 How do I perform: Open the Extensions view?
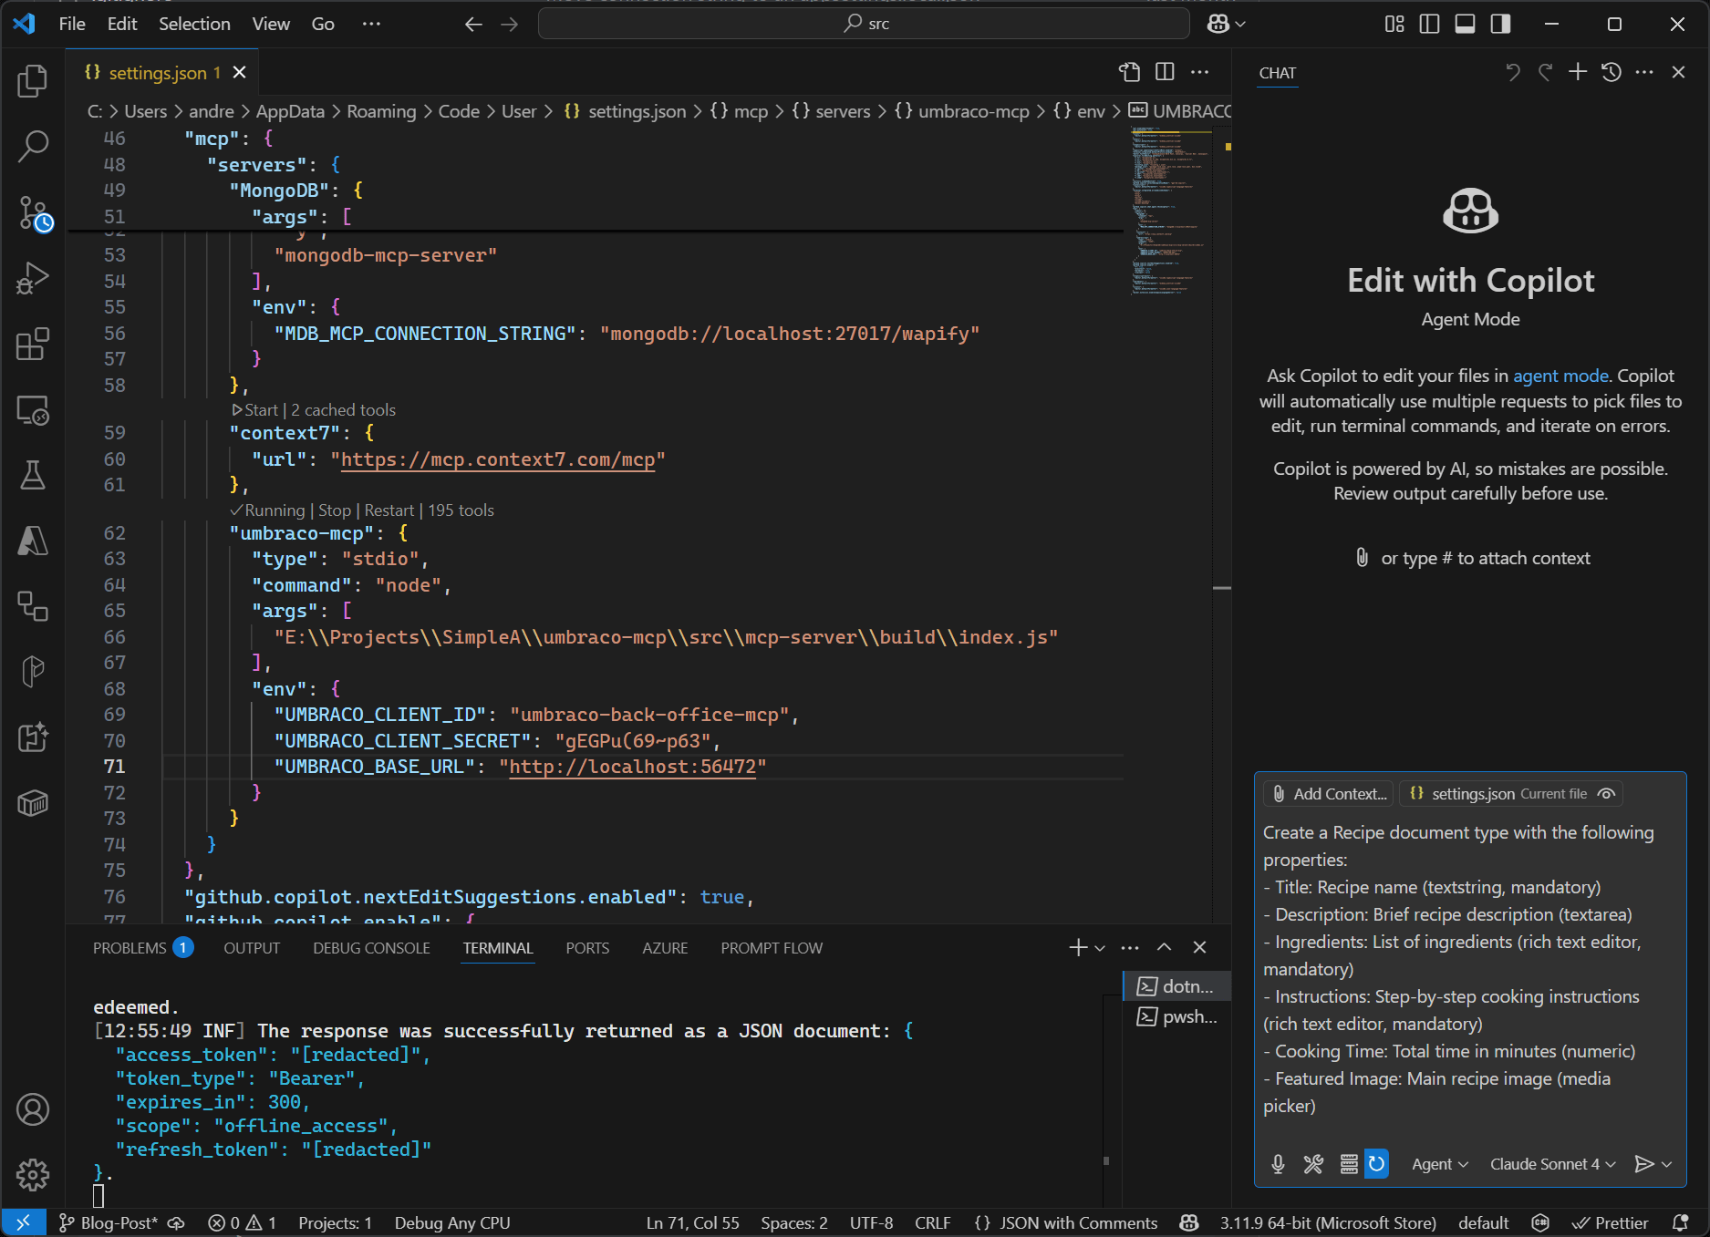pos(33,345)
